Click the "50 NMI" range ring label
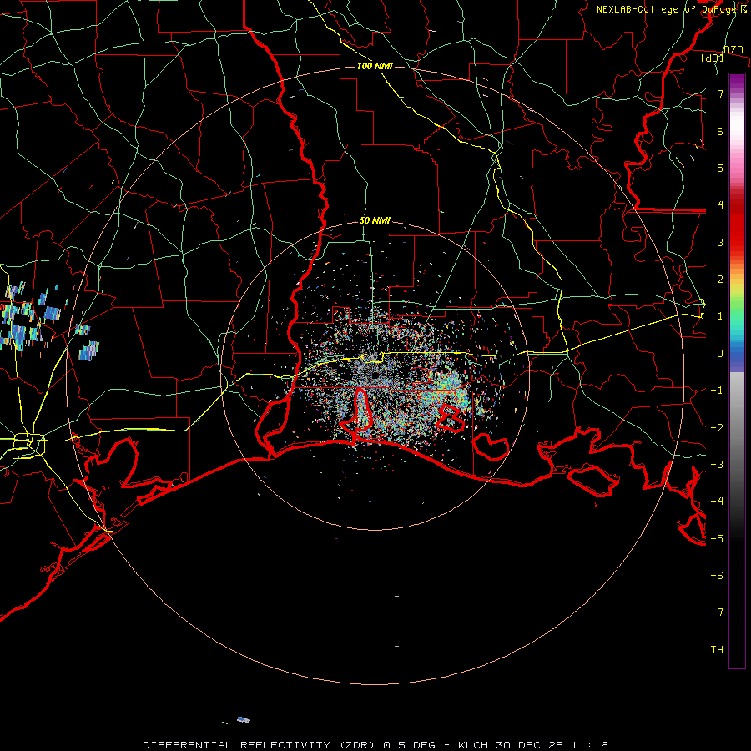Viewport: 751px width, 751px height. (375, 221)
